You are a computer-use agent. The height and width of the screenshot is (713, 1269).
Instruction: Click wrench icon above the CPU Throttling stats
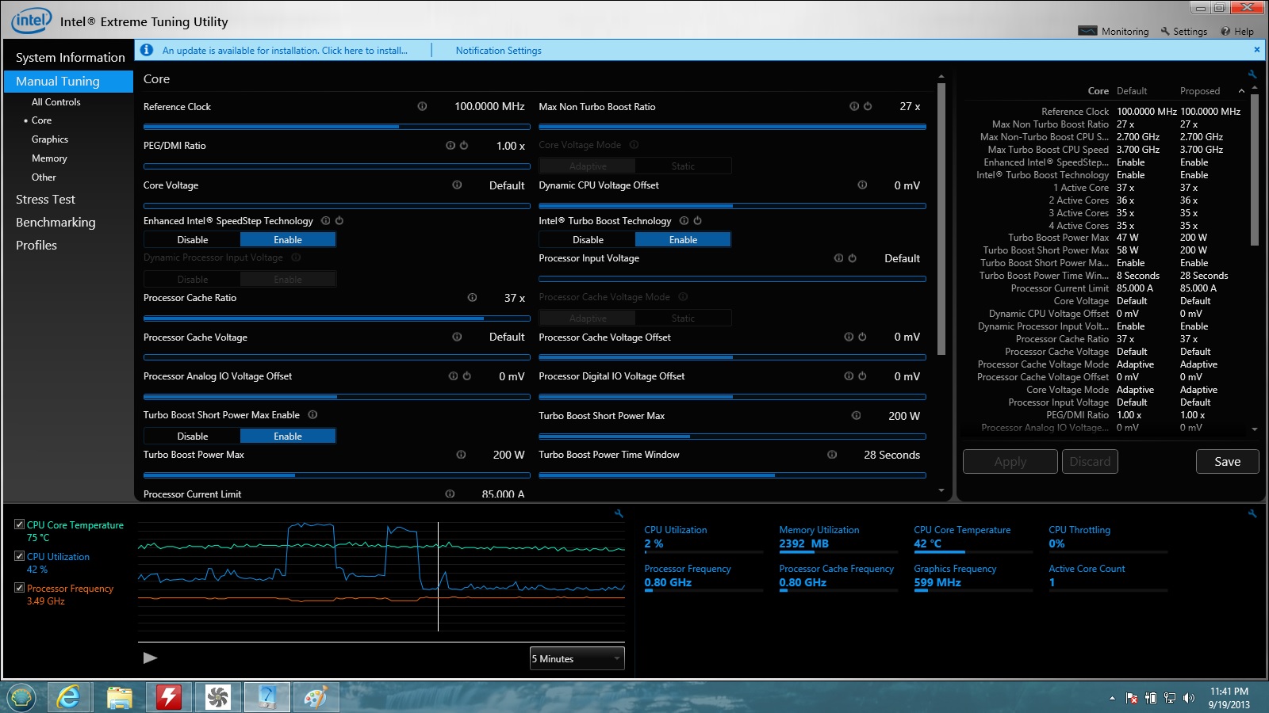point(1252,514)
